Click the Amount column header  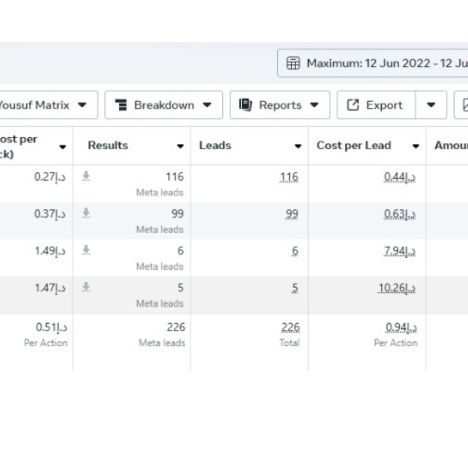(451, 146)
